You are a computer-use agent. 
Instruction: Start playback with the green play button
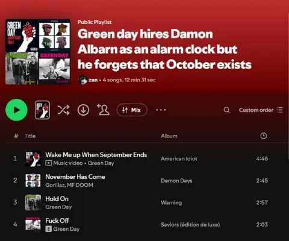pyautogui.click(x=16, y=110)
